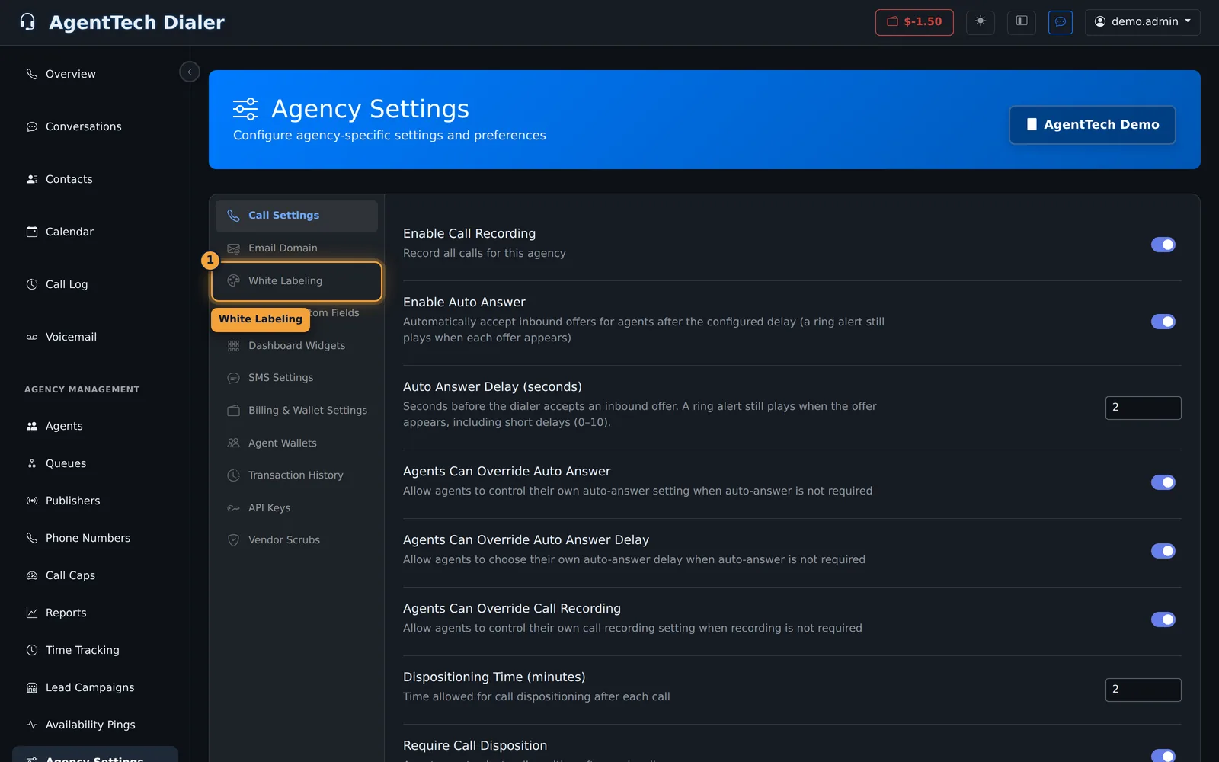Open the chat bubble icon in header
The width and height of the screenshot is (1219, 762).
(x=1061, y=21)
